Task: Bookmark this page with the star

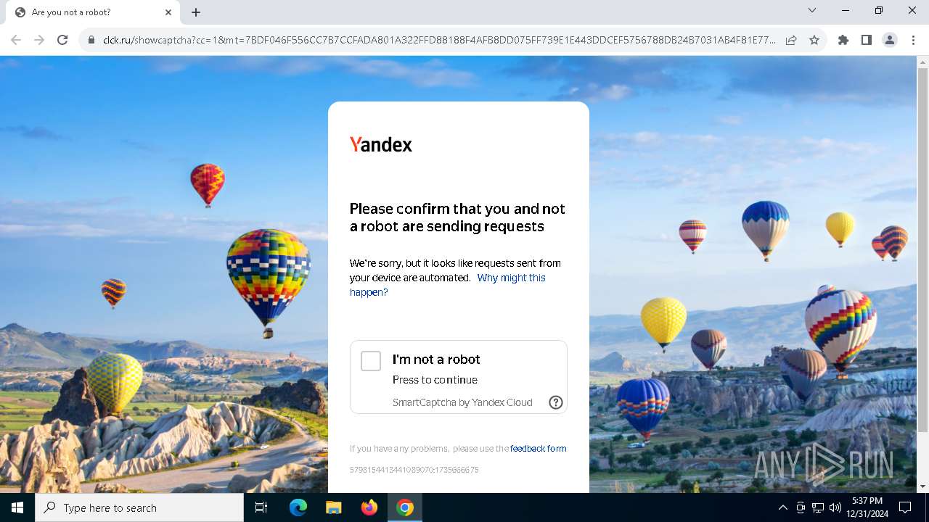Action: 814,40
